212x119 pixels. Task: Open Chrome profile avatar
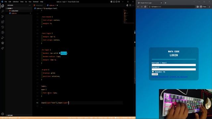[201, 7]
